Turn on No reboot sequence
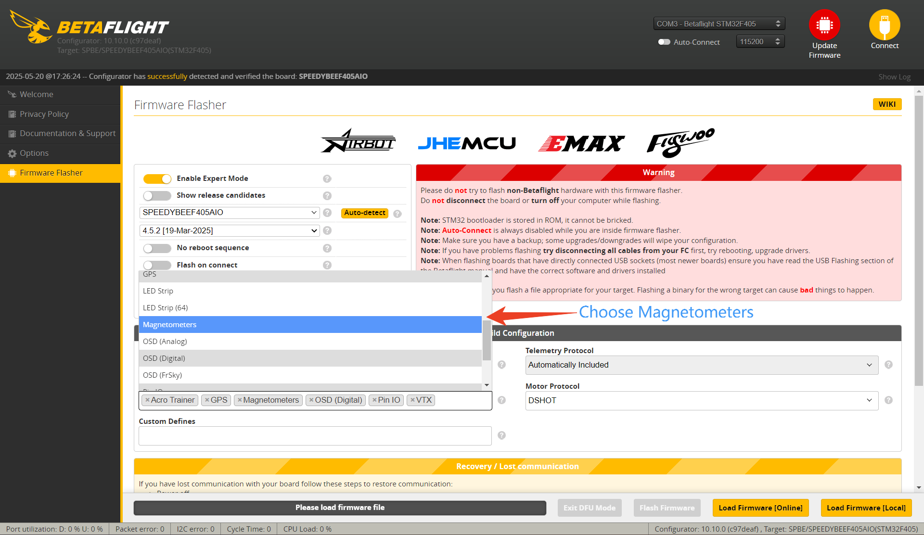 157,248
